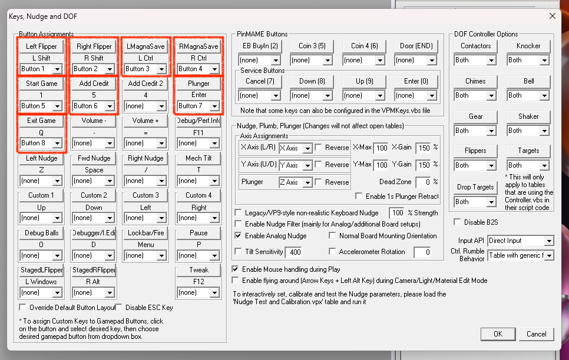Image resolution: width=569 pixels, height=360 pixels.
Task: Cancel the Keys dialog
Action: coord(536,334)
